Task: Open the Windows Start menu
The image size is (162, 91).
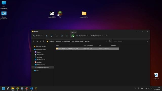Action: coord(3,88)
